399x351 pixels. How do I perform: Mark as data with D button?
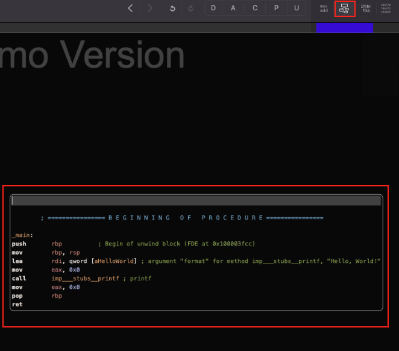pos(213,8)
